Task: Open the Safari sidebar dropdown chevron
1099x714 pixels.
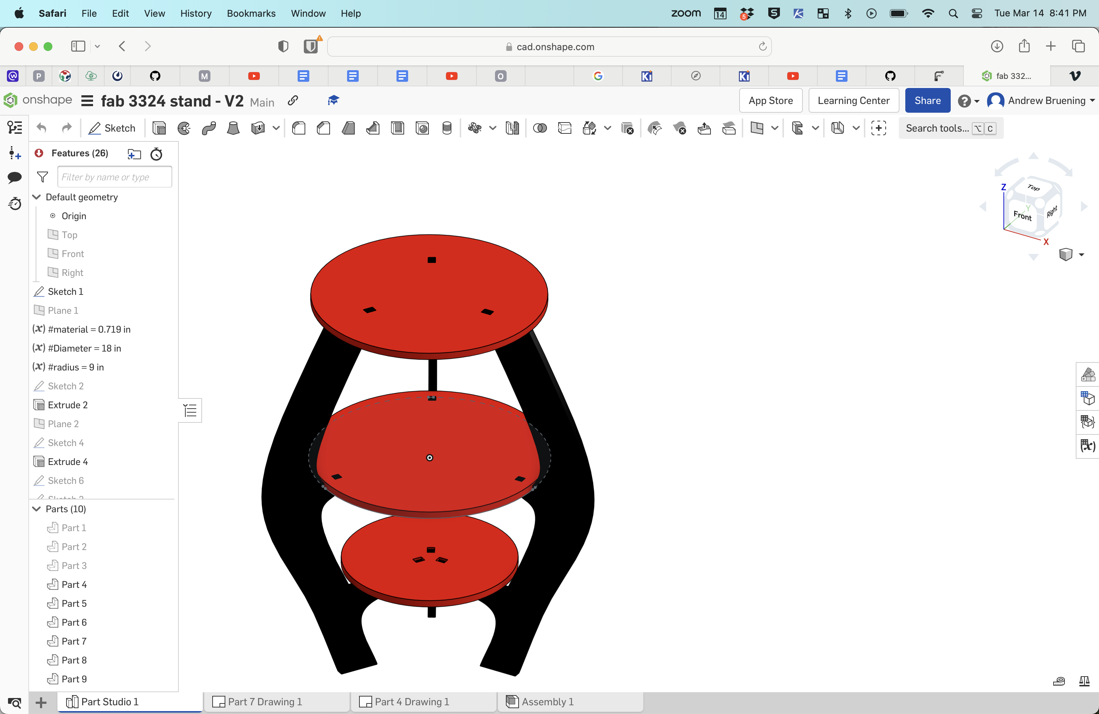Action: 97,46
